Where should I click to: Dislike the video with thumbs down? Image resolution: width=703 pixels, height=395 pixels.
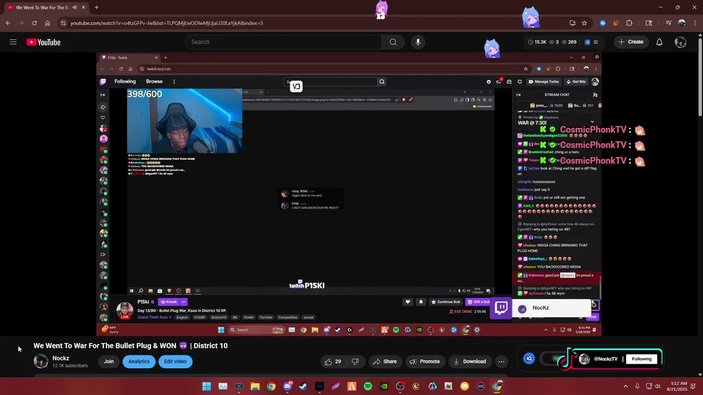pos(355,362)
